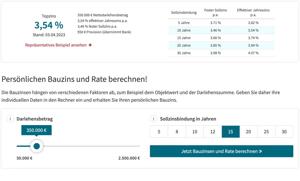This screenshot has width=300, height=181.
Task: Click the 30 Jahre table row
Action: pos(221,53)
